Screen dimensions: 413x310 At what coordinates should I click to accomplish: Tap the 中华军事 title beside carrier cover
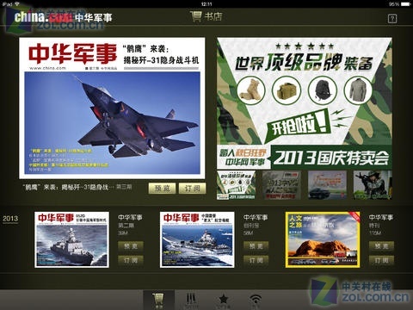(x=256, y=218)
